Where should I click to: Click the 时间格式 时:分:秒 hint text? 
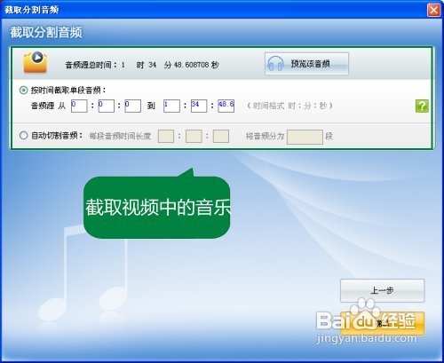point(290,106)
